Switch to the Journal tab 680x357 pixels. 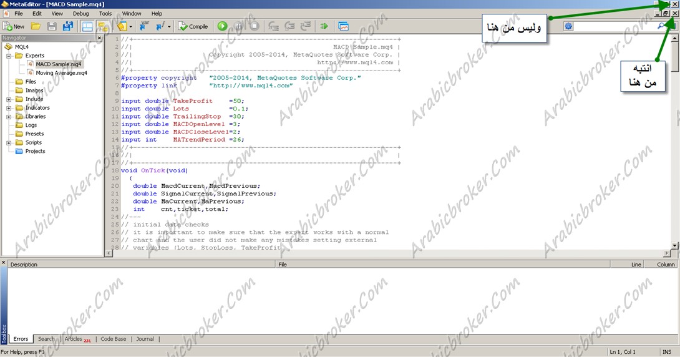[145, 339]
